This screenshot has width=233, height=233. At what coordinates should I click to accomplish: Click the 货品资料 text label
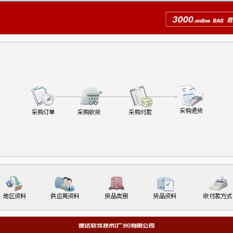point(164,196)
